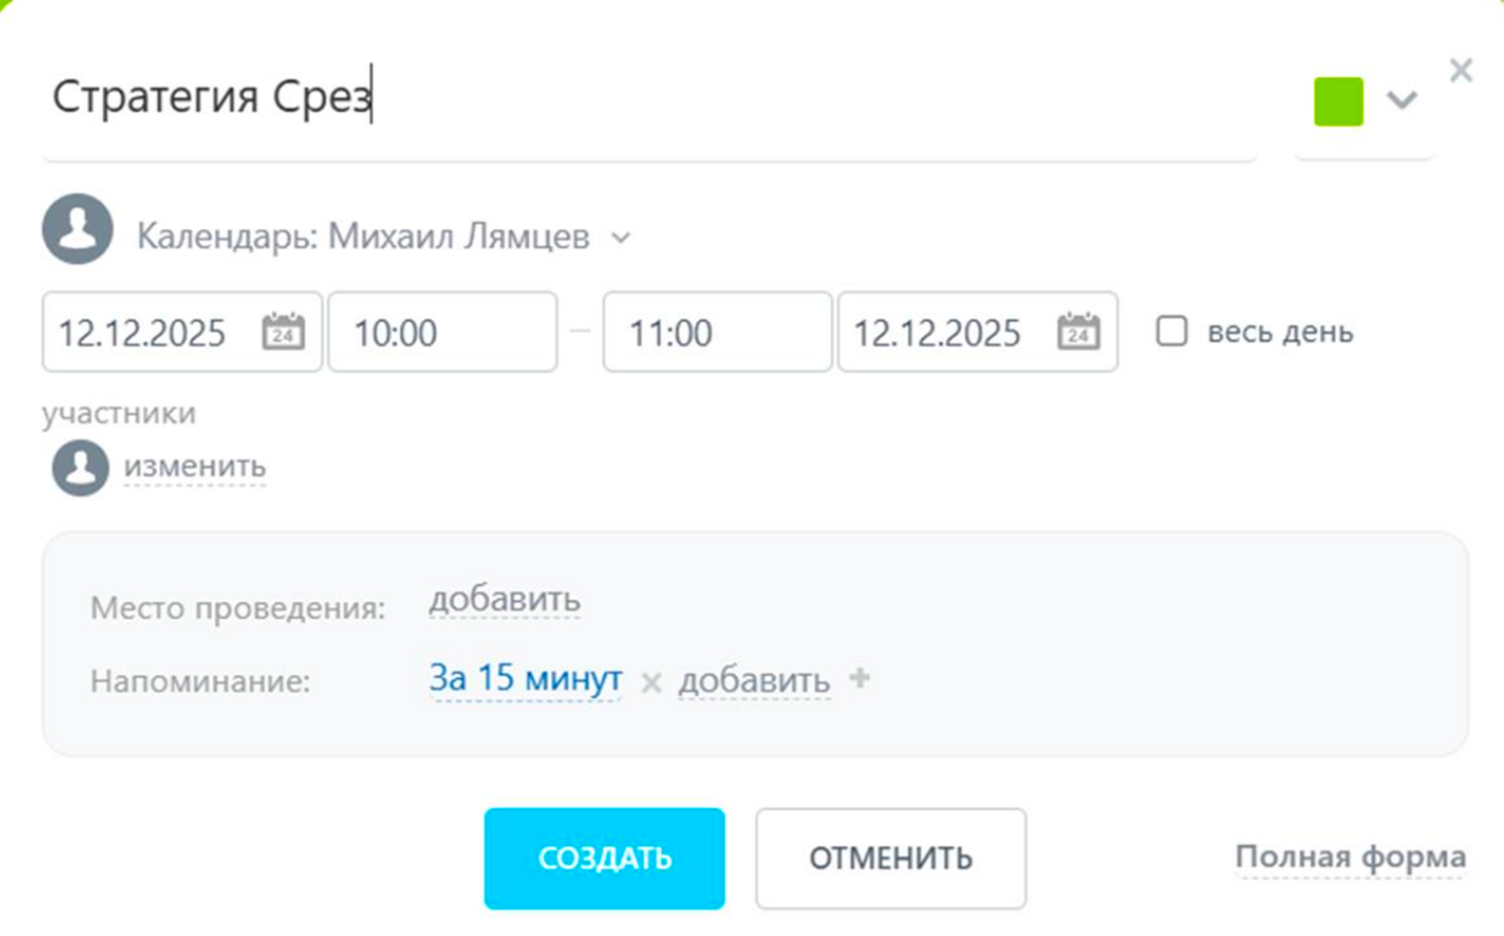Enable the 'весь день' checkbox
The width and height of the screenshot is (1504, 936).
(1172, 331)
